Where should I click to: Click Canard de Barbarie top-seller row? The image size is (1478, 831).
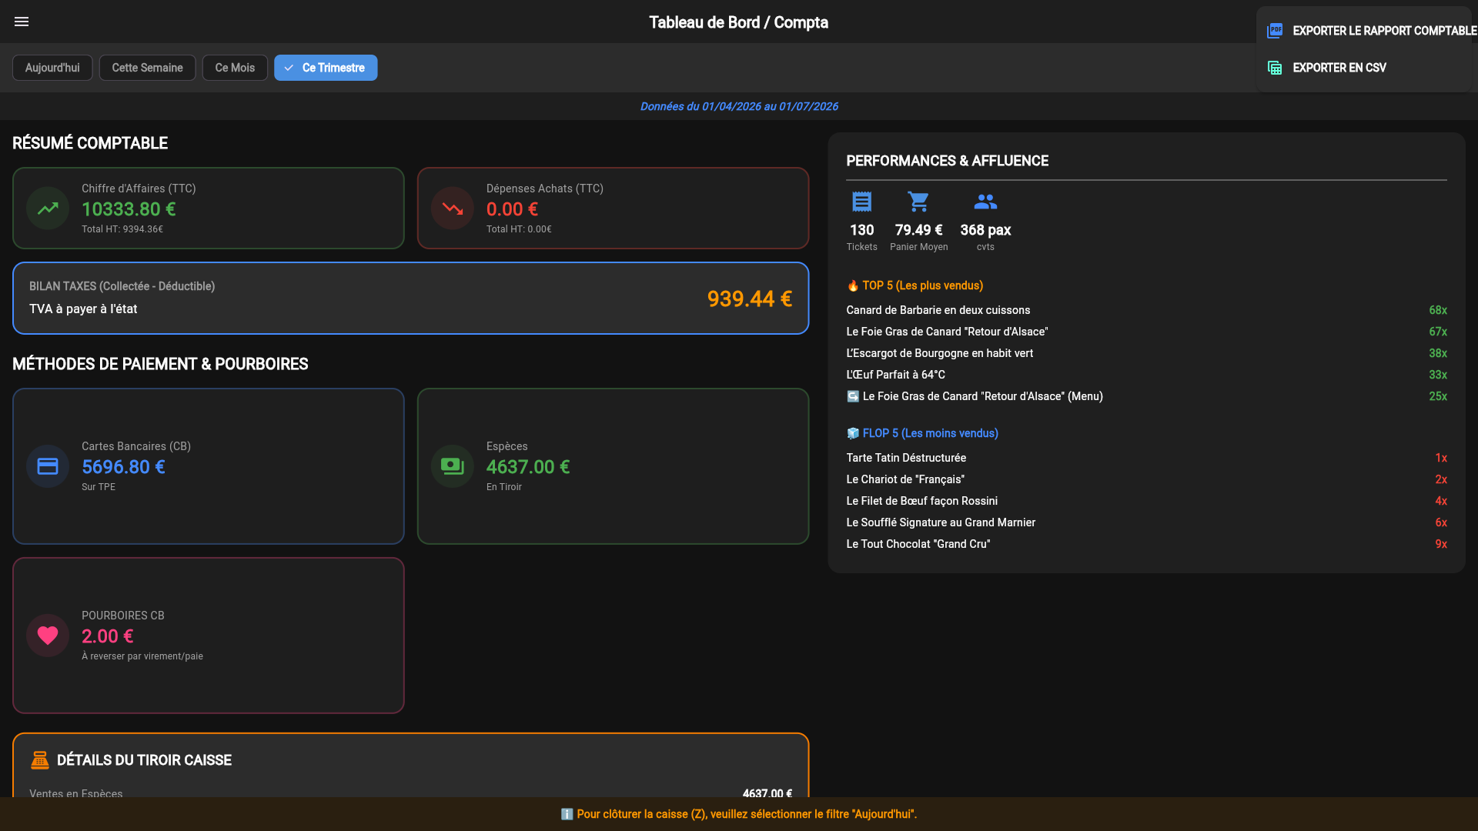(x=1146, y=310)
